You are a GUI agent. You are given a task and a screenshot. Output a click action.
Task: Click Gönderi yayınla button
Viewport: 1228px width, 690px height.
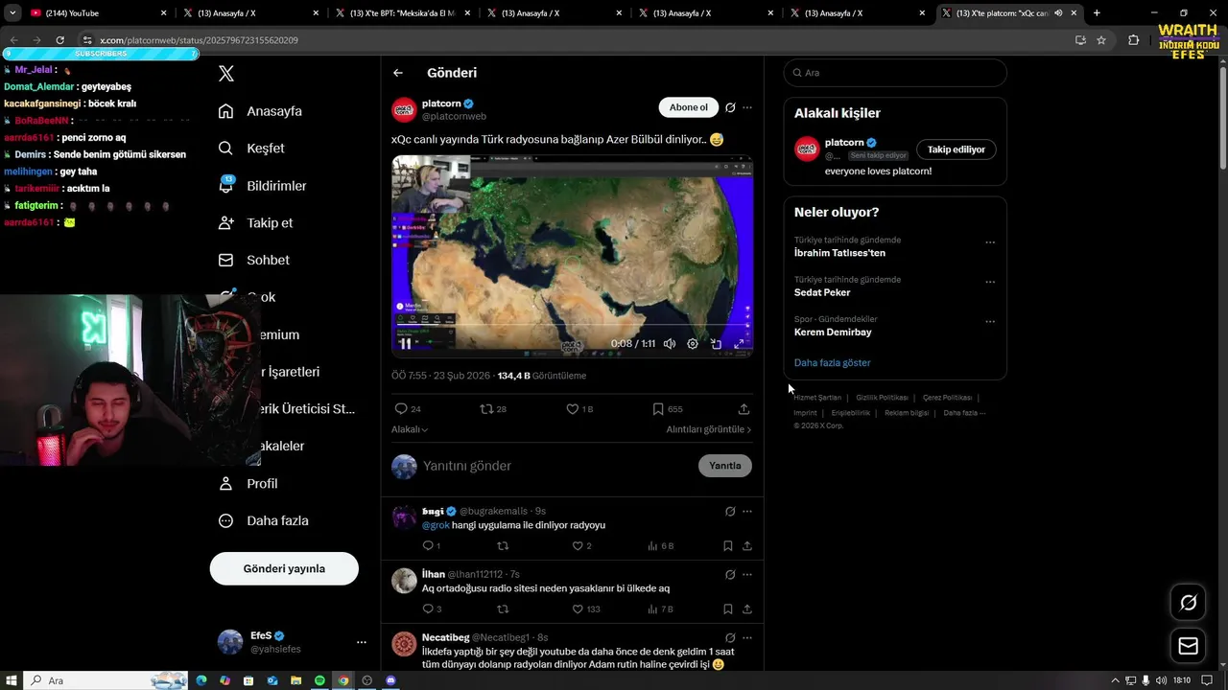pyautogui.click(x=284, y=568)
